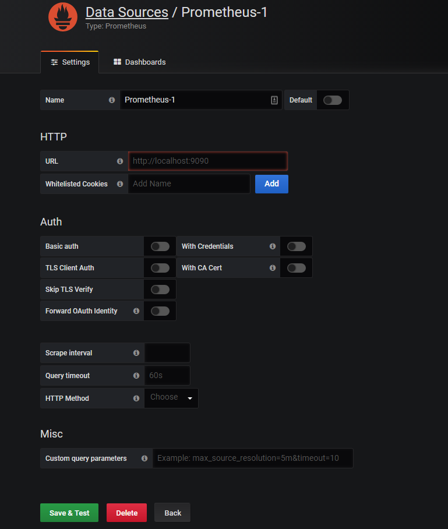
Task: Click the Save & Test button
Action: click(x=69, y=513)
